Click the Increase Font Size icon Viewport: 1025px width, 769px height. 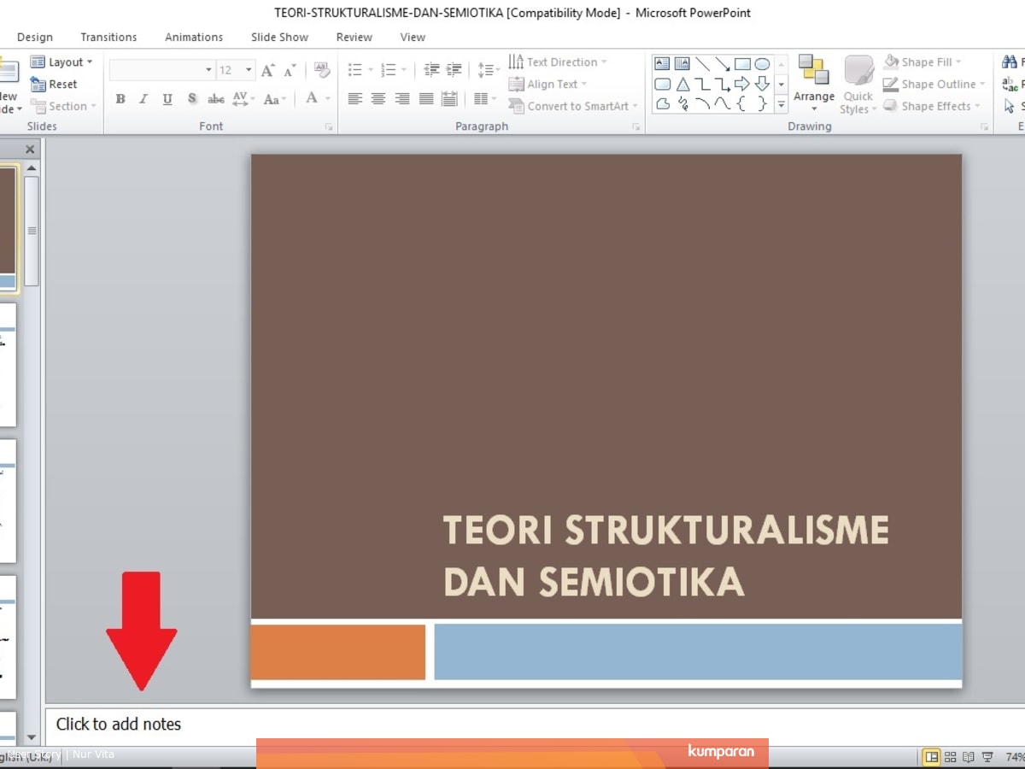click(x=268, y=70)
